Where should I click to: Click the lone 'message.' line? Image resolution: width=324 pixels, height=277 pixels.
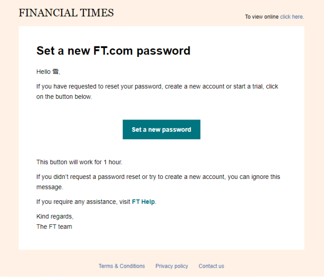pos(50,187)
